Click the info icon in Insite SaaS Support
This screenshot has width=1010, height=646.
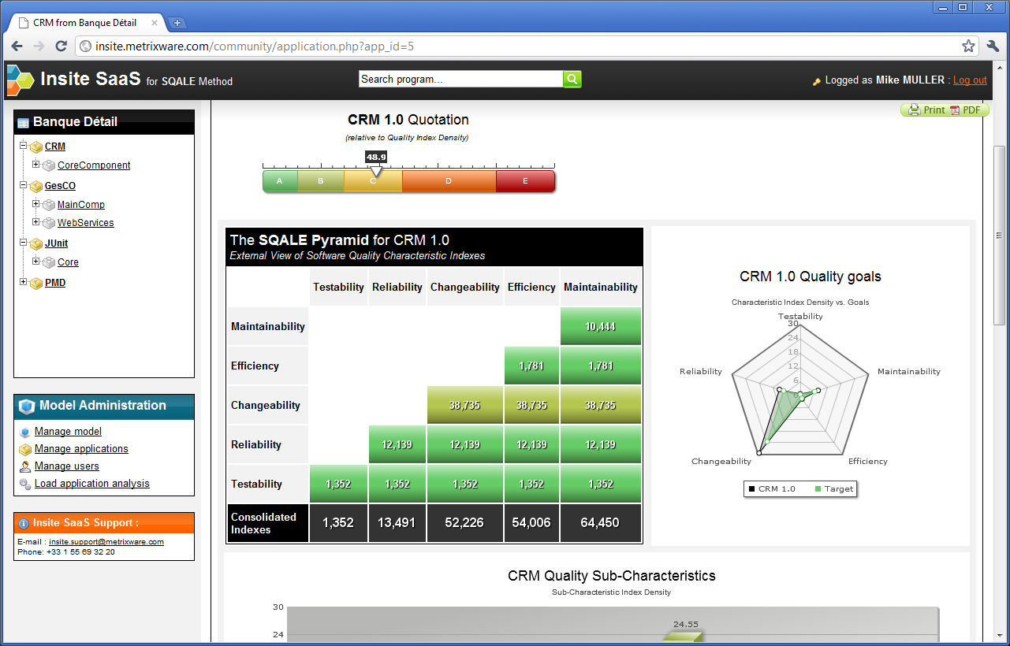click(x=24, y=523)
